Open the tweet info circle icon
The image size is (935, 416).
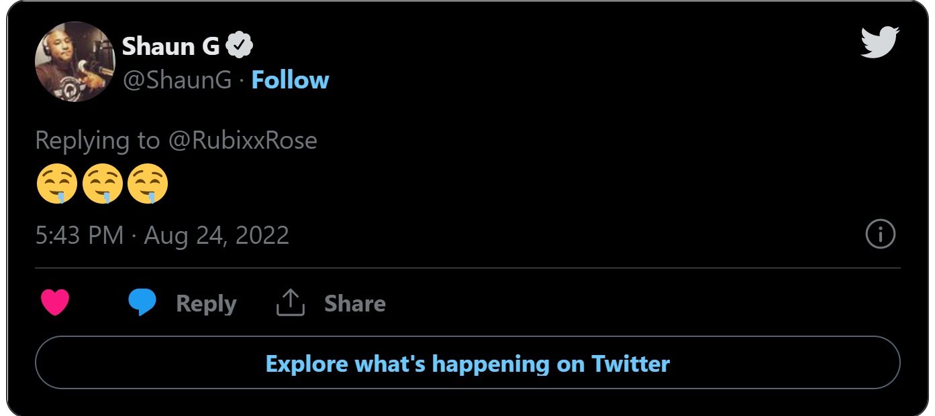point(881,235)
